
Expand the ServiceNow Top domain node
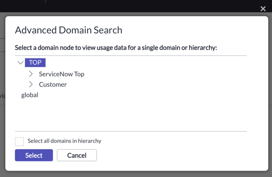click(31, 74)
